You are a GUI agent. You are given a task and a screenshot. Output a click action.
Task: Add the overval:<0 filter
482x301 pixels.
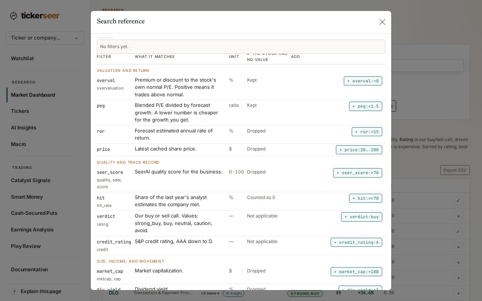[363, 81]
